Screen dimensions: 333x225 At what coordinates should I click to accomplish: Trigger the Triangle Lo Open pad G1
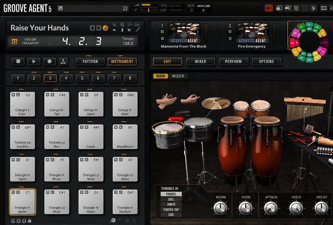pyautogui.click(x=125, y=169)
